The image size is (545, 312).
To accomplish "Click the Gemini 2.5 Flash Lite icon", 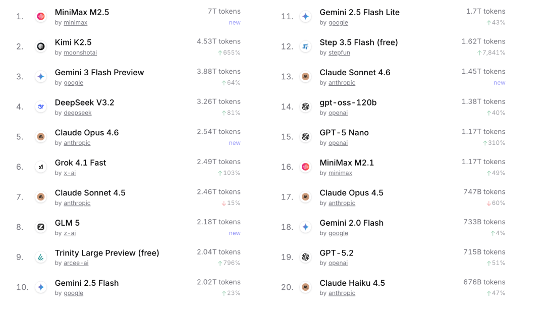I will [x=305, y=17].
